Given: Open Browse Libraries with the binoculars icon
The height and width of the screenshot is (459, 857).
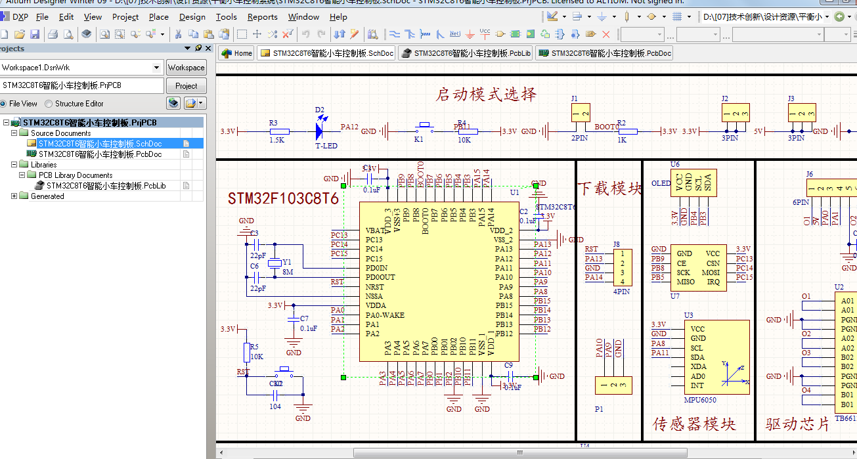Looking at the screenshot, I should [x=372, y=33].
